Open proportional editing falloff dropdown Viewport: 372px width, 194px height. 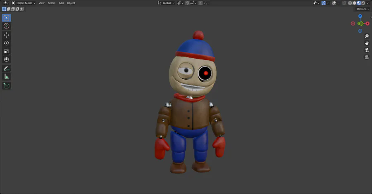(205, 3)
